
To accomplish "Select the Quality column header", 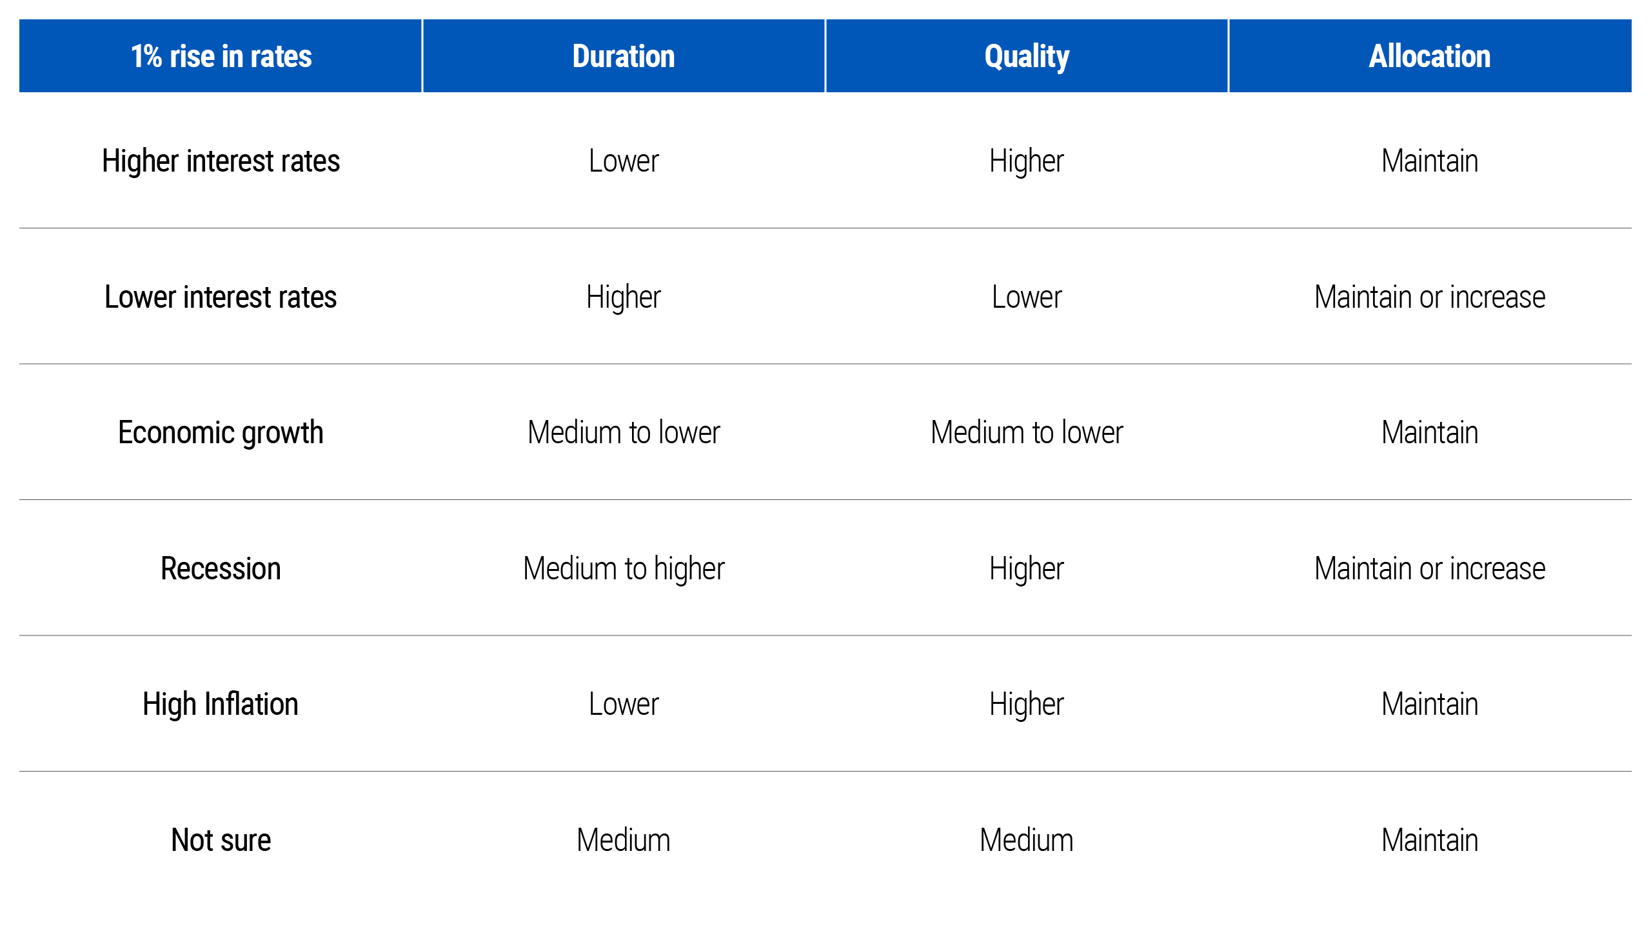I will coord(1027,57).
